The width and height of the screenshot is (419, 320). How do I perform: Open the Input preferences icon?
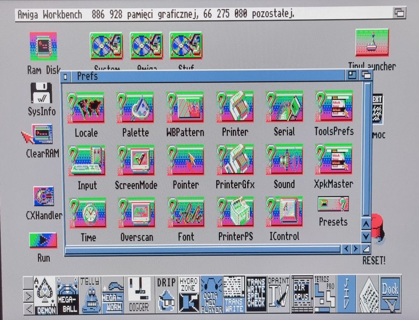pos(87,161)
